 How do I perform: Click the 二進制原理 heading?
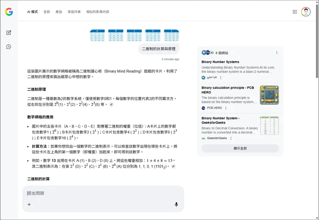point(37,90)
